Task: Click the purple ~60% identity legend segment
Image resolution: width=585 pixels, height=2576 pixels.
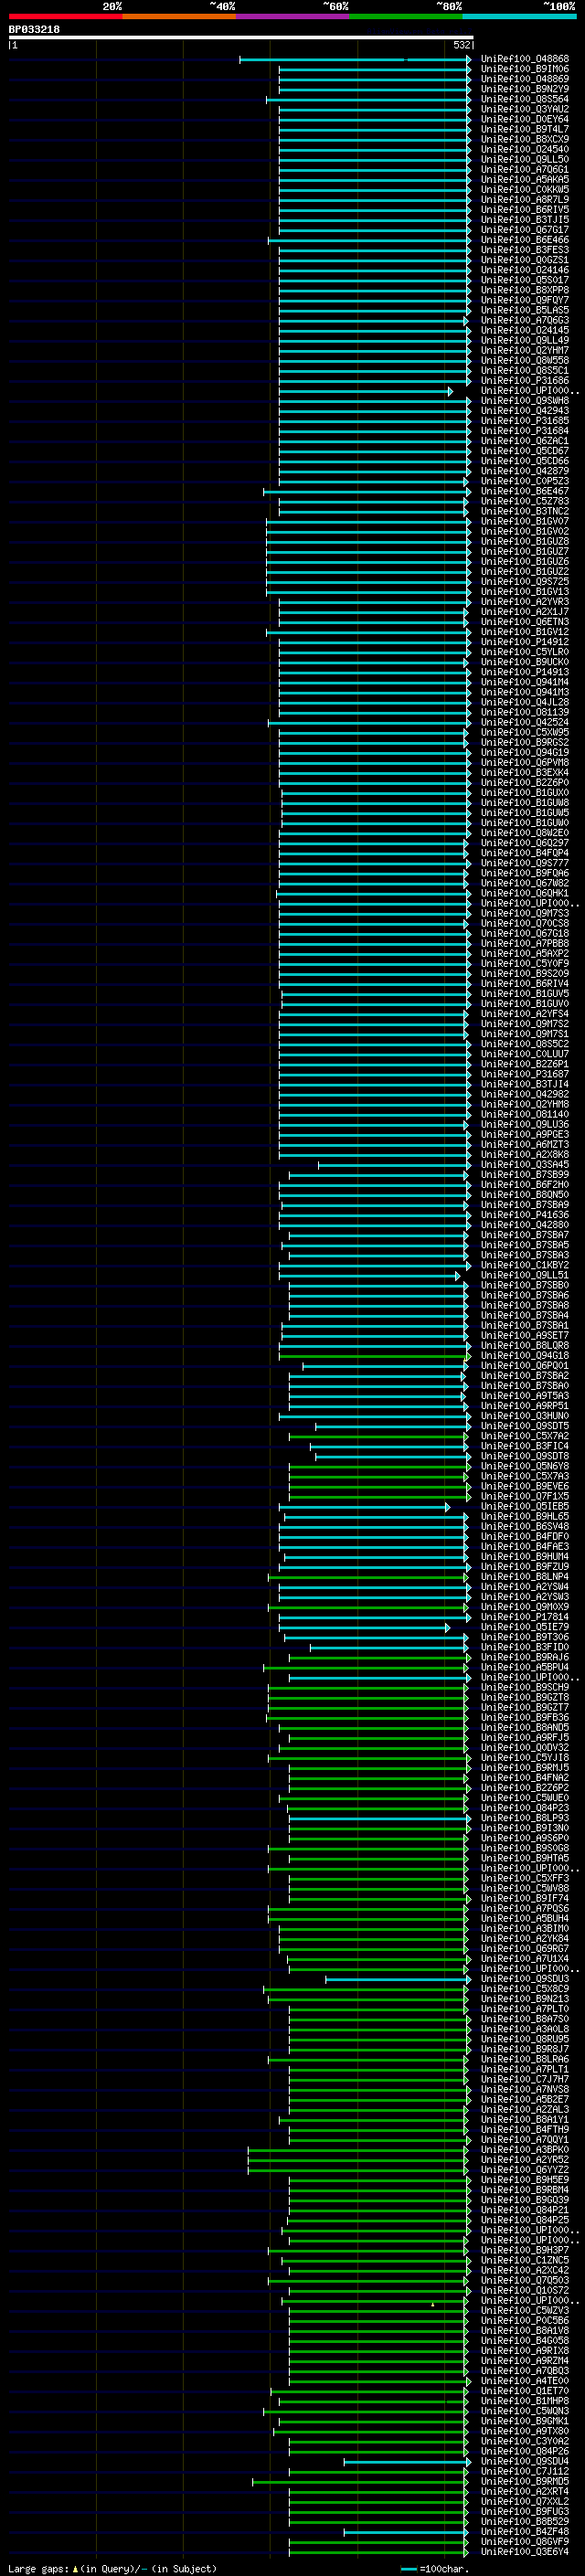Action: pyautogui.click(x=292, y=16)
